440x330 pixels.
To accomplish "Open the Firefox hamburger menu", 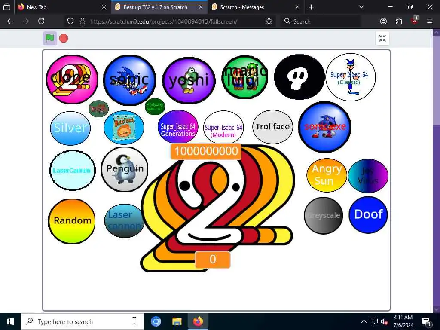I will [430, 21].
